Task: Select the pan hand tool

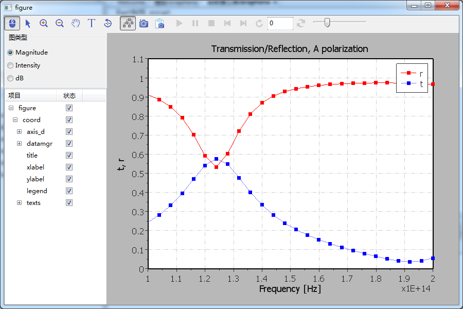Action: point(76,23)
